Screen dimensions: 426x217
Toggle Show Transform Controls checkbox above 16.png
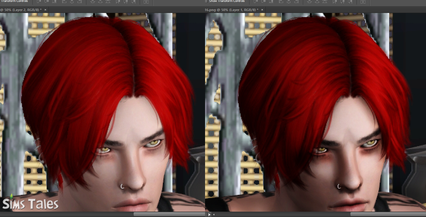206,1
